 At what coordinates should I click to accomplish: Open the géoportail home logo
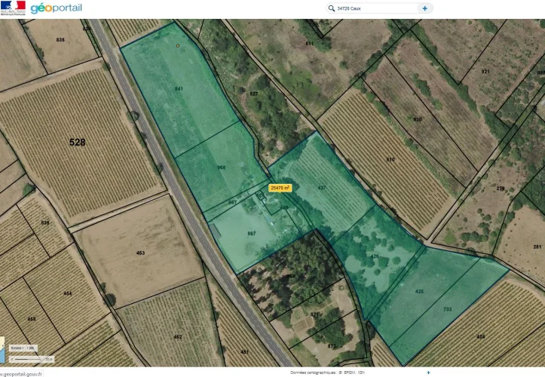(x=56, y=8)
